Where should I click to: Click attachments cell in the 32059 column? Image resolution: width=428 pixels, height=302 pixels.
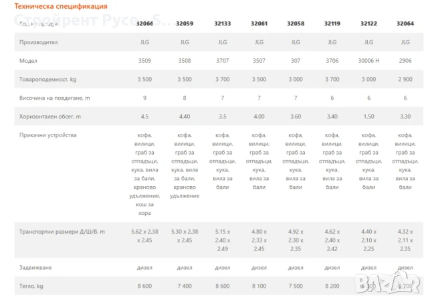click(x=185, y=165)
